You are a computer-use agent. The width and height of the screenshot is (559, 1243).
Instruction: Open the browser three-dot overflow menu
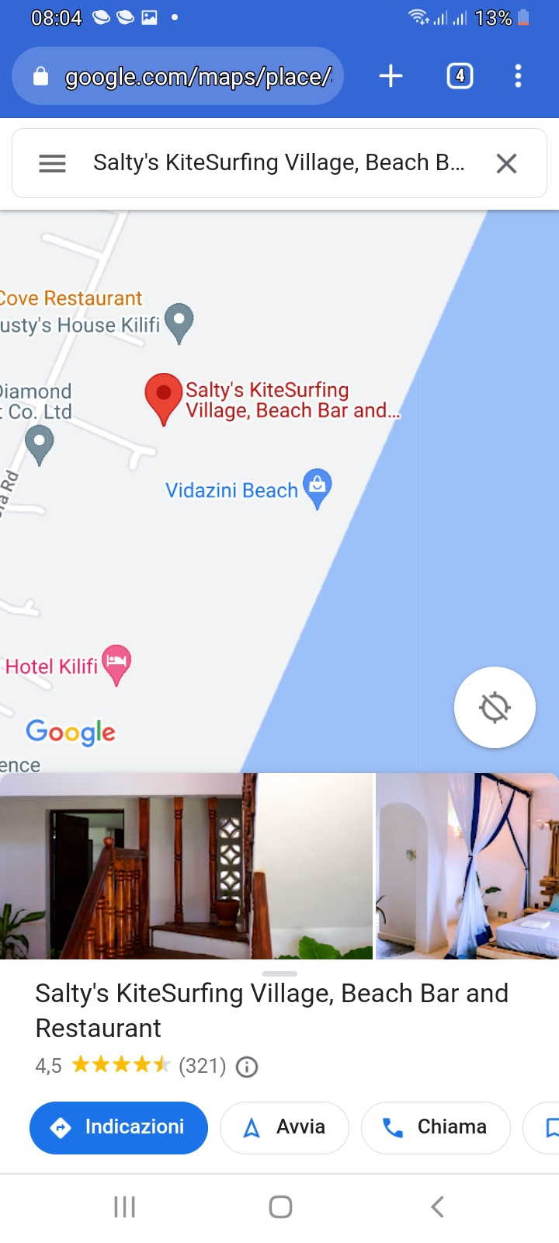pyautogui.click(x=518, y=76)
